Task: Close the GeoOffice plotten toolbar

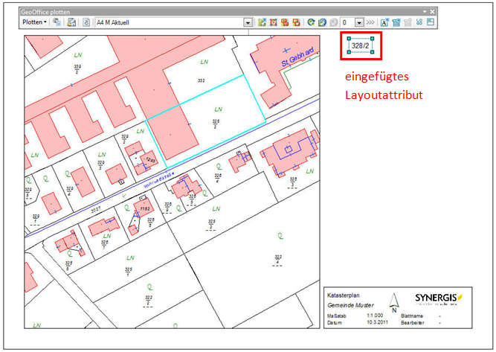Action: point(432,13)
